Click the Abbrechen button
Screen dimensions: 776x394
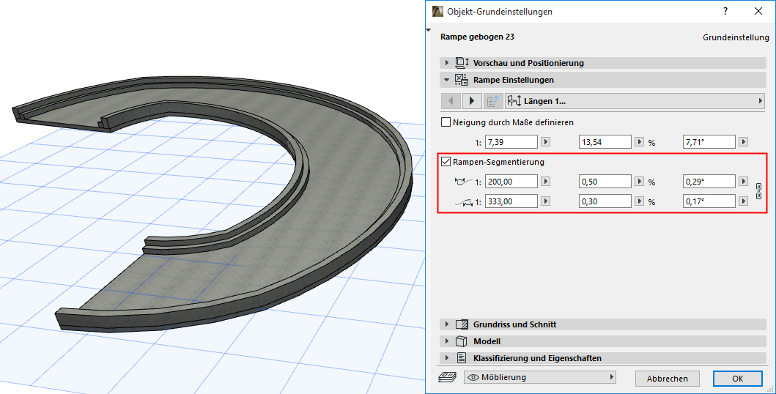point(667,378)
